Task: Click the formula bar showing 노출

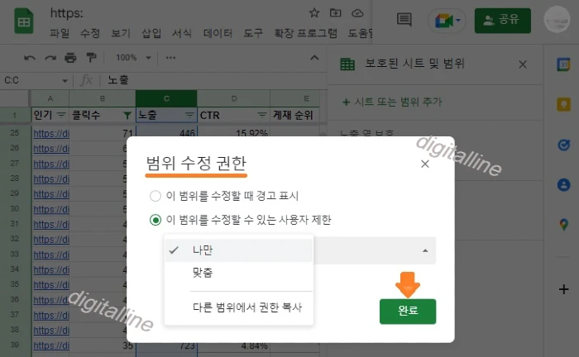Action: (214, 80)
